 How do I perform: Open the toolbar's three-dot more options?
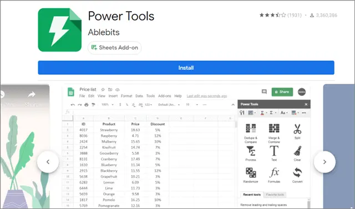205,105
